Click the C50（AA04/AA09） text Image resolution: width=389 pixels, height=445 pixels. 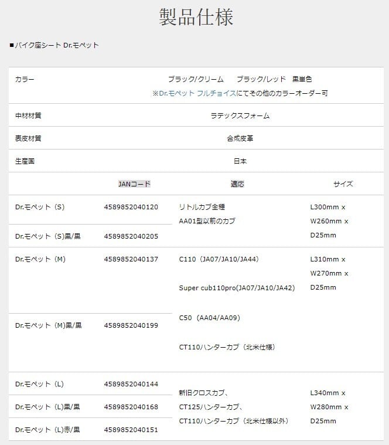tap(210, 318)
